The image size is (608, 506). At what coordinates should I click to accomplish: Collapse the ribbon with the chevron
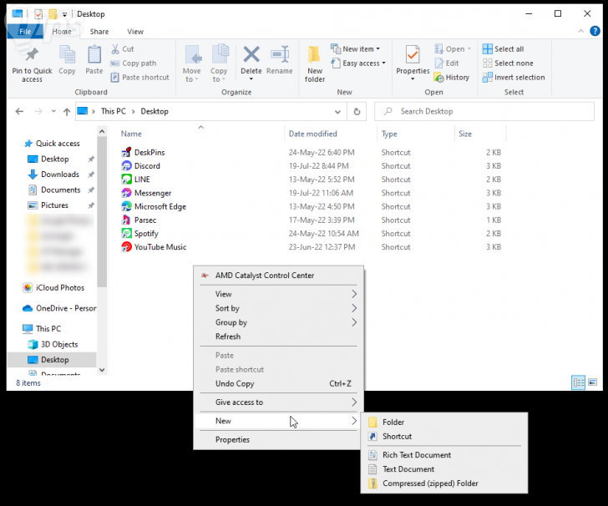pyautogui.click(x=580, y=31)
